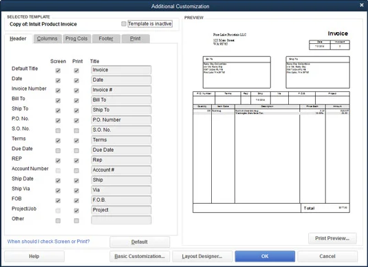368x267 pixels.
Task: Toggle Print checkbox for Ship Date
Action: coord(76,181)
